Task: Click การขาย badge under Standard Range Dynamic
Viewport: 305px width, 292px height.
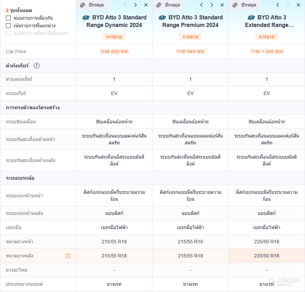Action: (114, 36)
